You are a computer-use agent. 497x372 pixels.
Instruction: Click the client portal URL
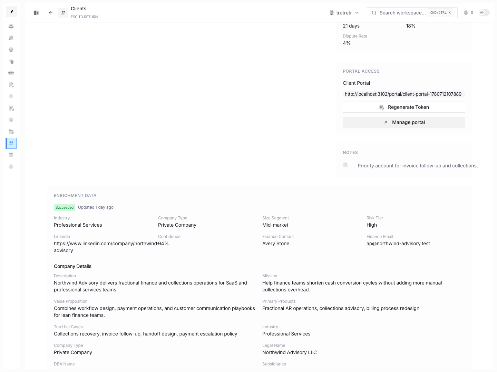403,94
